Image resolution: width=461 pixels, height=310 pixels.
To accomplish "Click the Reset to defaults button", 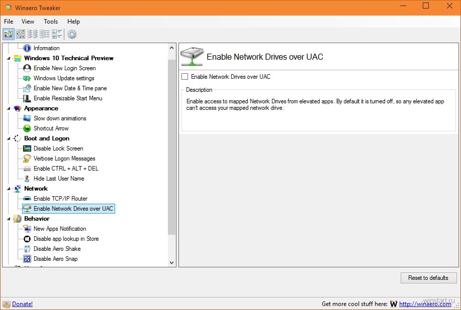I will [x=428, y=278].
